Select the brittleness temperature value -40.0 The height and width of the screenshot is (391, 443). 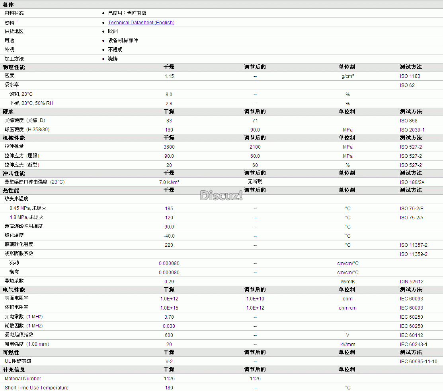(169, 236)
